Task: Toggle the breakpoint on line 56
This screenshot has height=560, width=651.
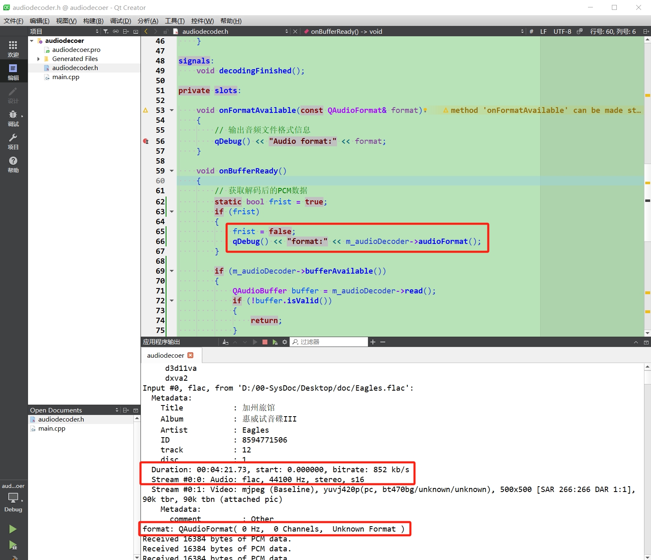Action: coord(146,141)
